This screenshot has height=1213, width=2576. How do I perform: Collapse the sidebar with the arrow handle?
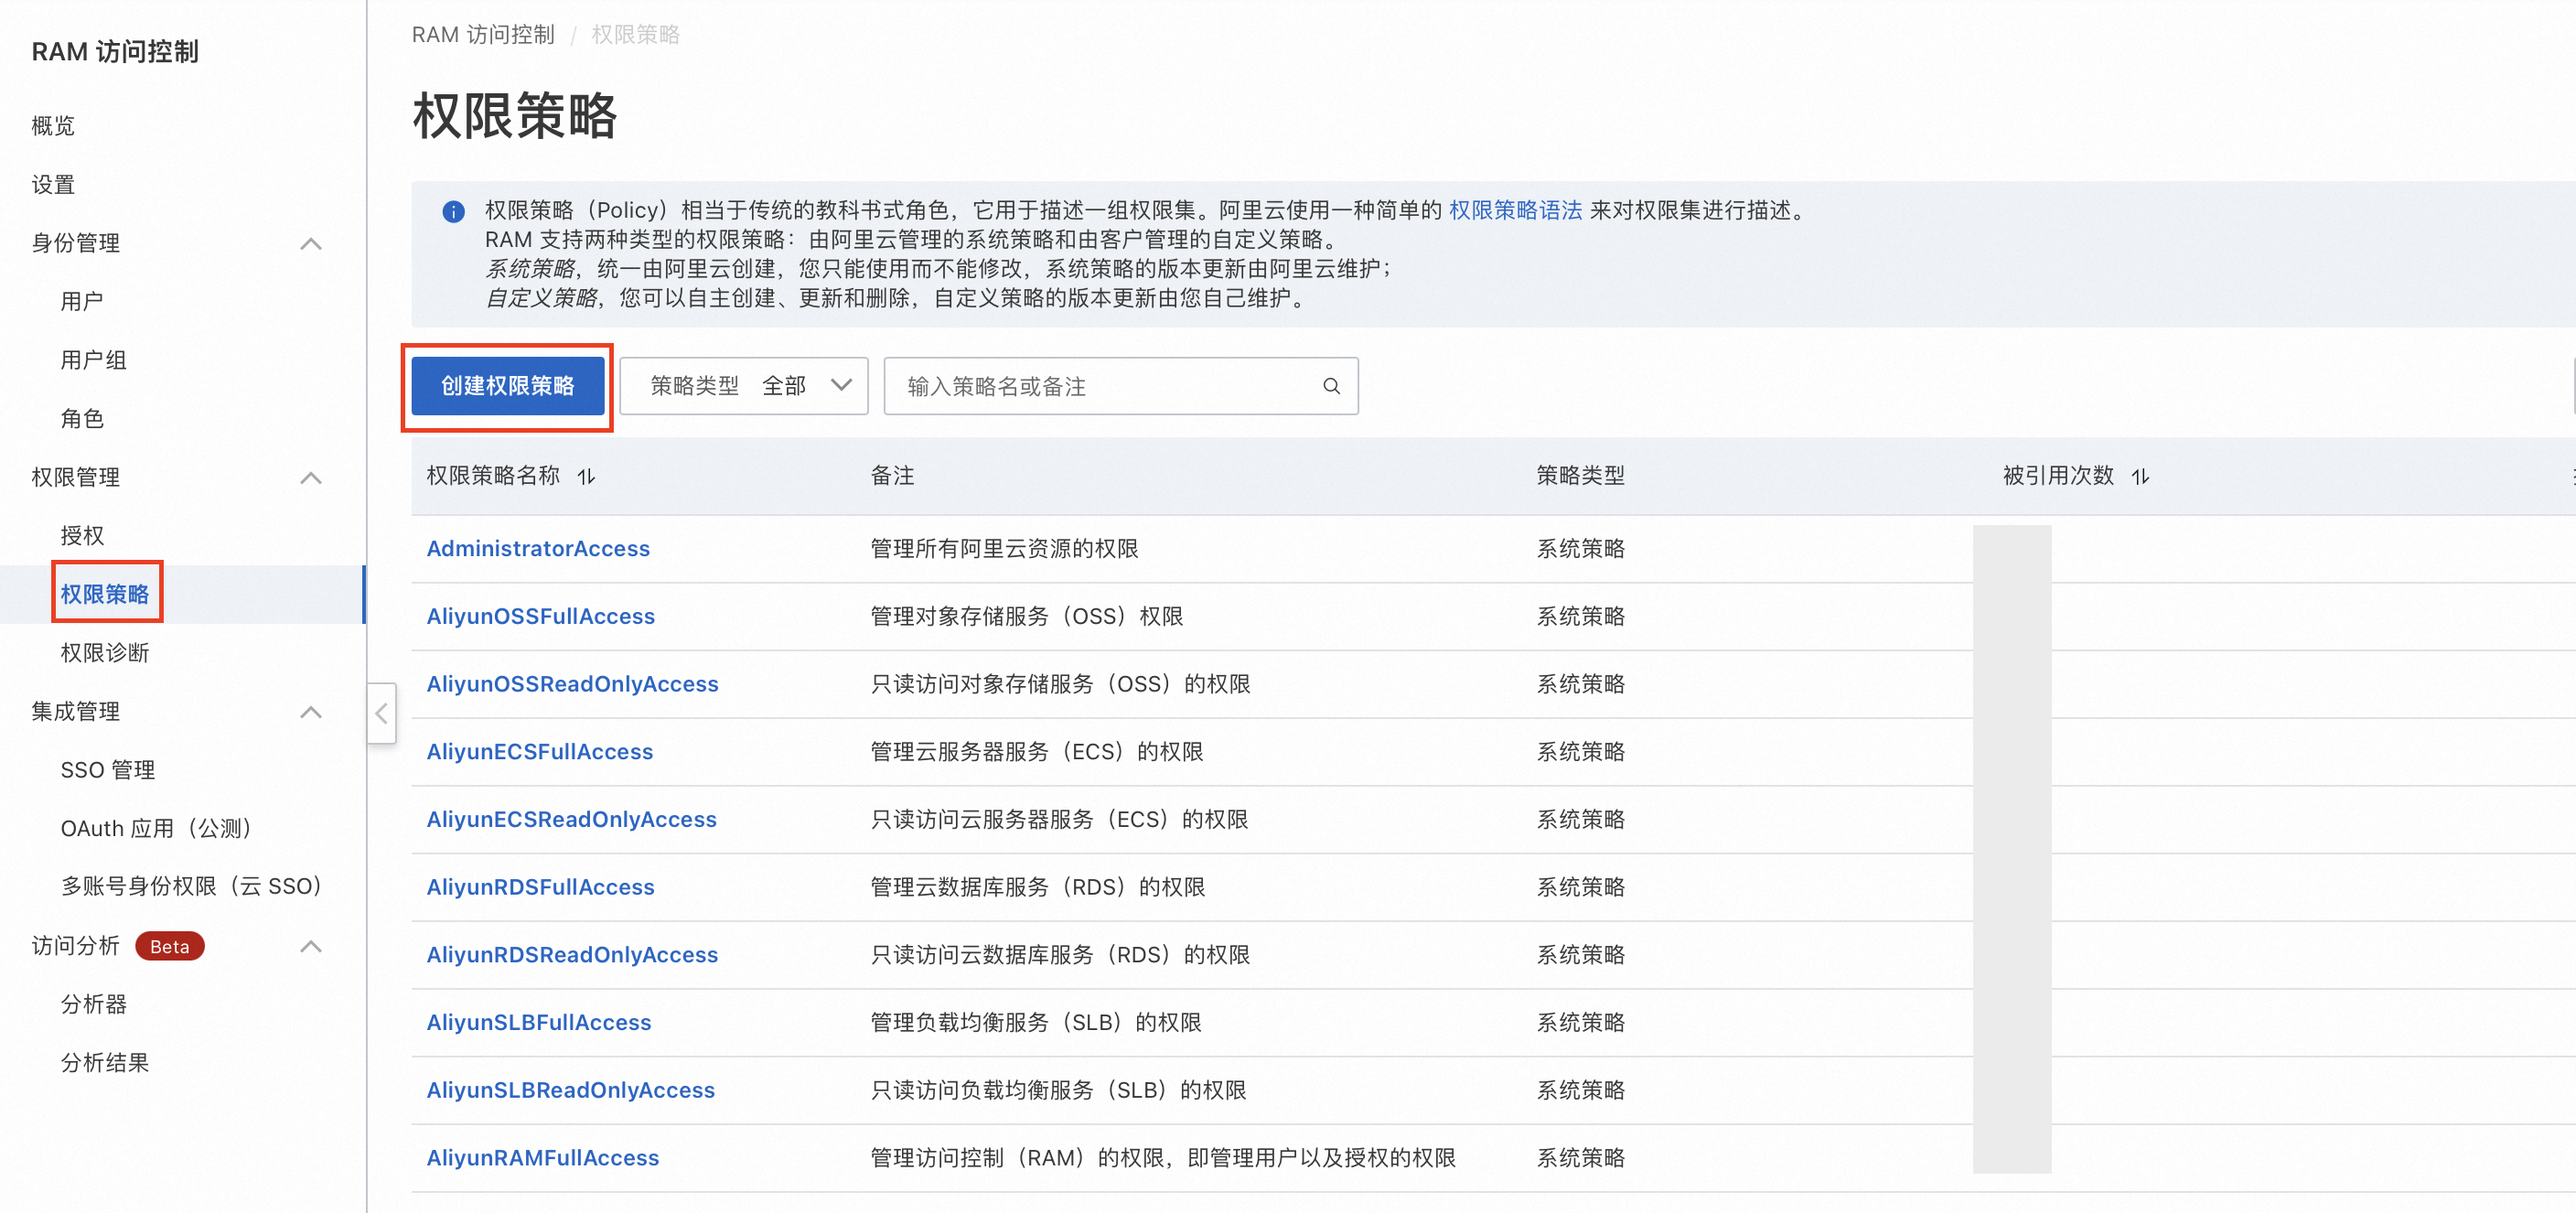pos(382,713)
